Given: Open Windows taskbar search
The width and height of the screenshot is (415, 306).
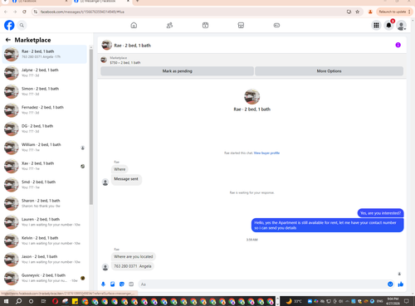Looking at the screenshot, I should pyautogui.click(x=18, y=301).
